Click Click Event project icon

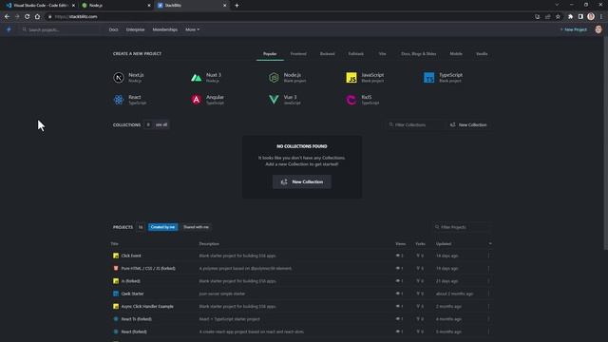point(116,256)
